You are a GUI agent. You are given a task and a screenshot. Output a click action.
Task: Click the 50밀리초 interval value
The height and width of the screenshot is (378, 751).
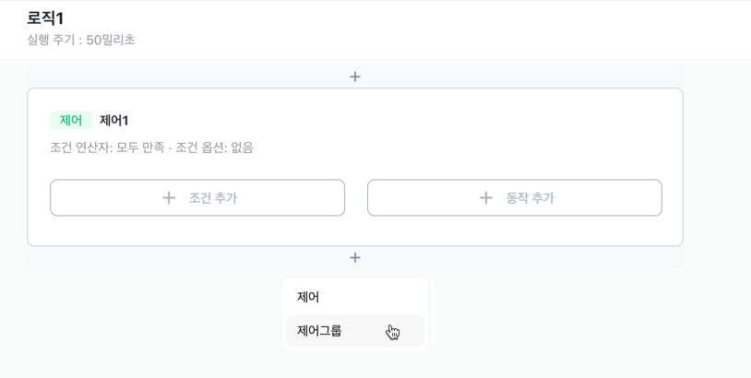click(111, 40)
